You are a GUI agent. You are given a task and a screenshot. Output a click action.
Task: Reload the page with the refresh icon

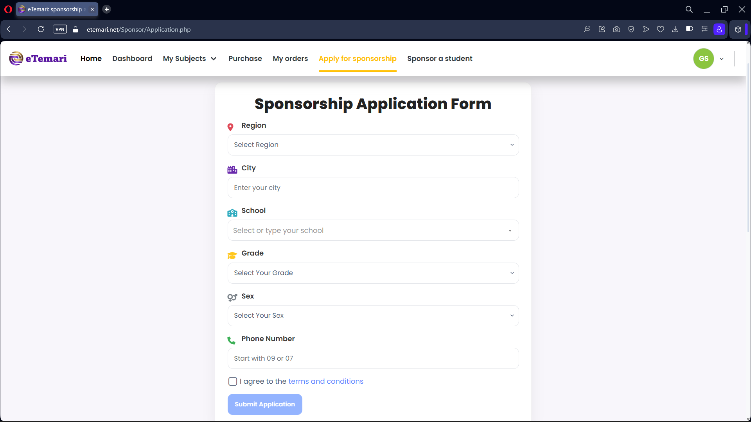pyautogui.click(x=41, y=29)
